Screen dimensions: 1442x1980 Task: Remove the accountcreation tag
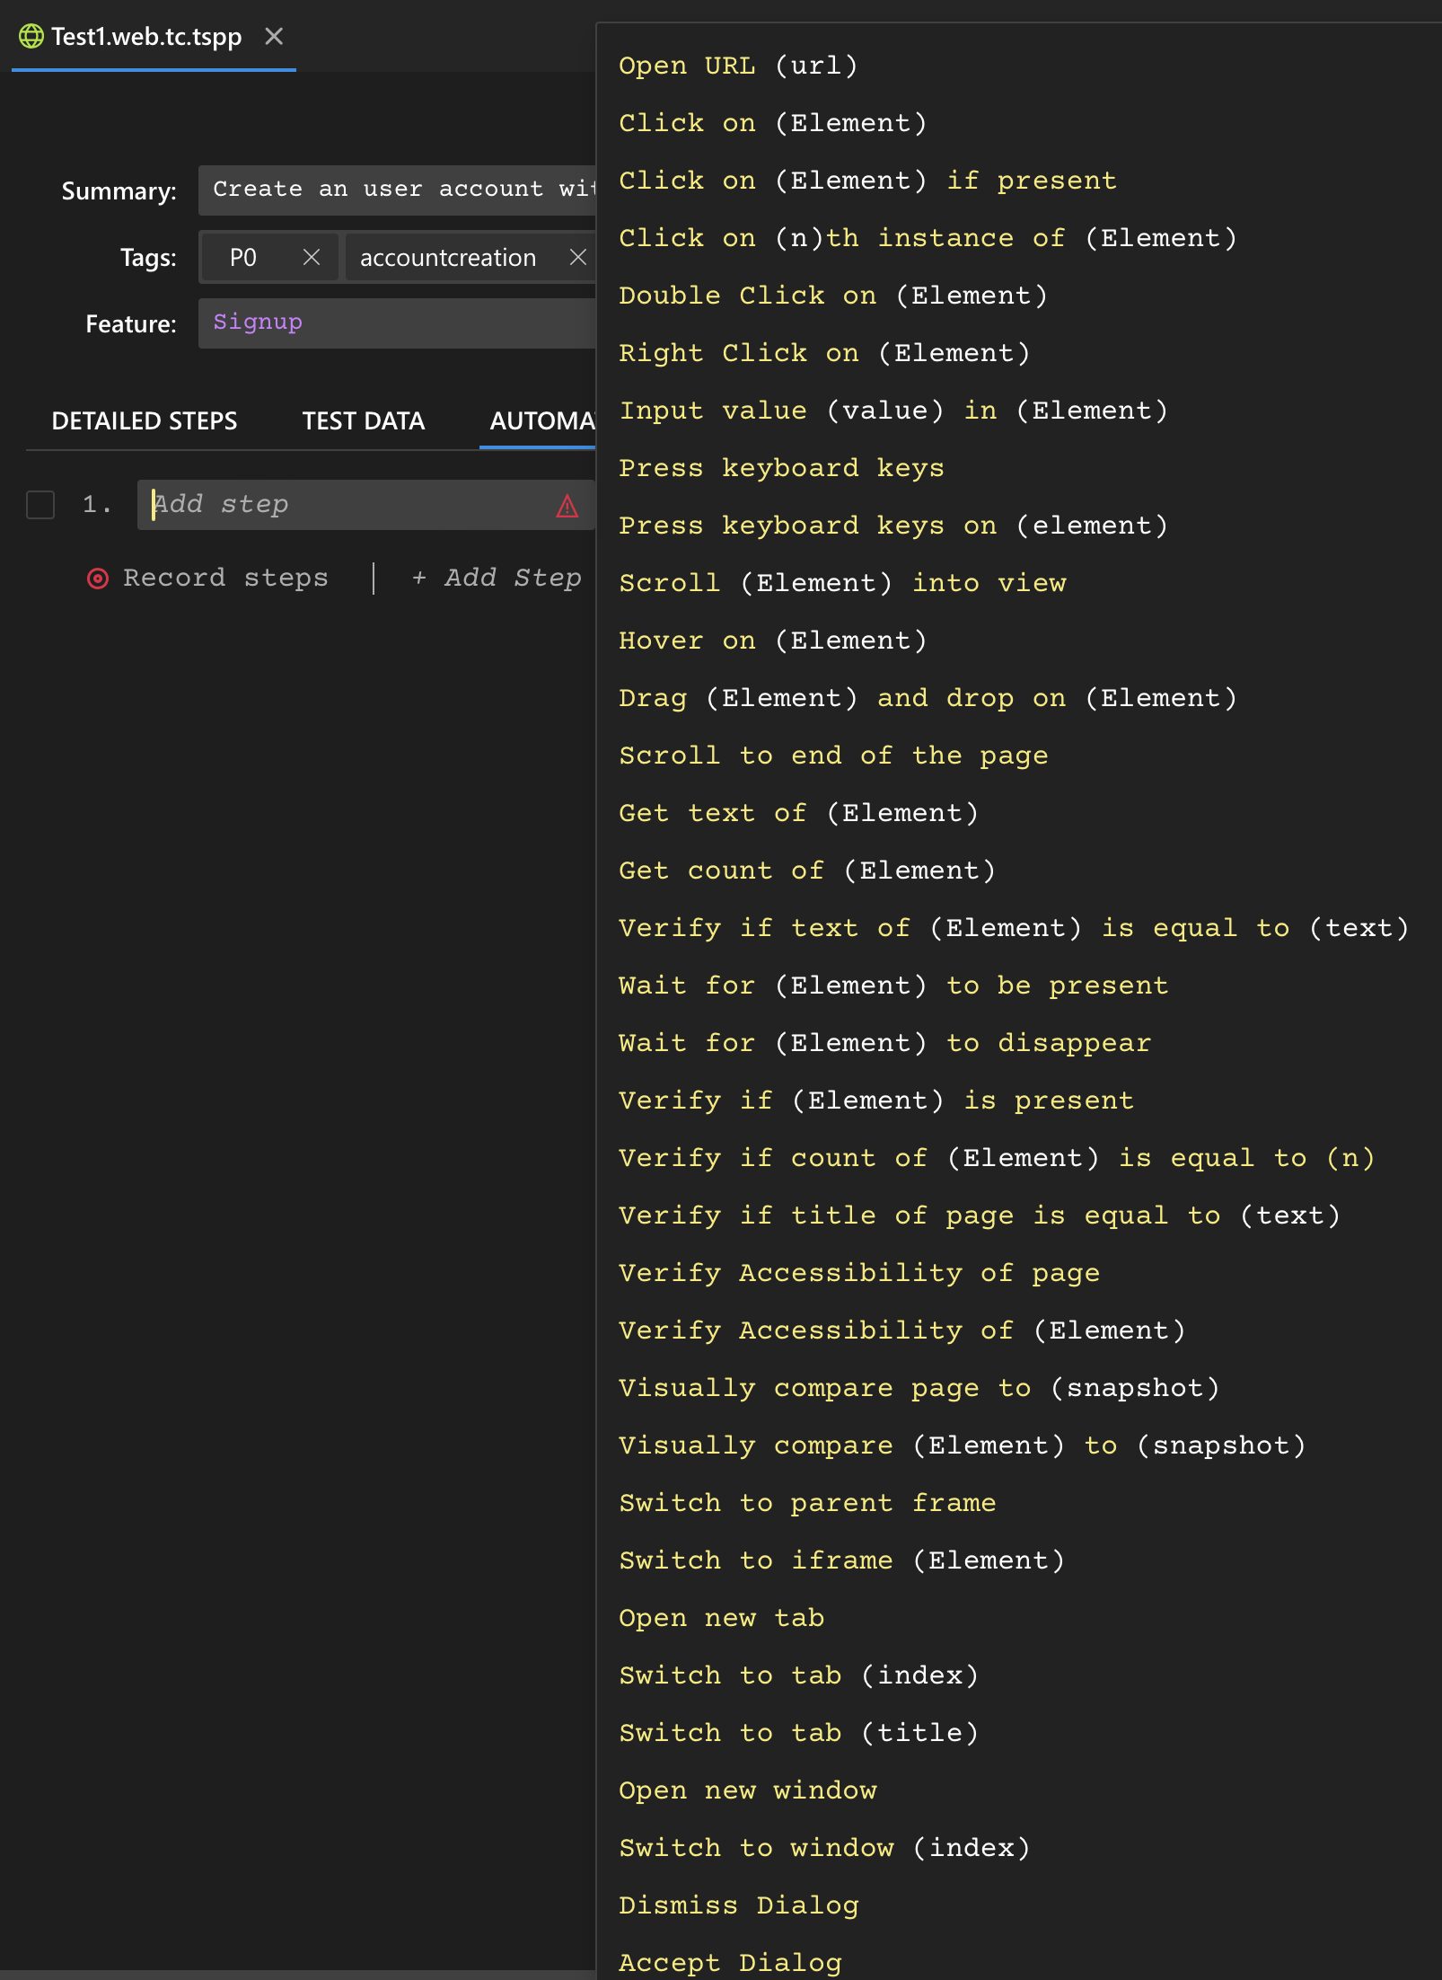[x=578, y=258]
